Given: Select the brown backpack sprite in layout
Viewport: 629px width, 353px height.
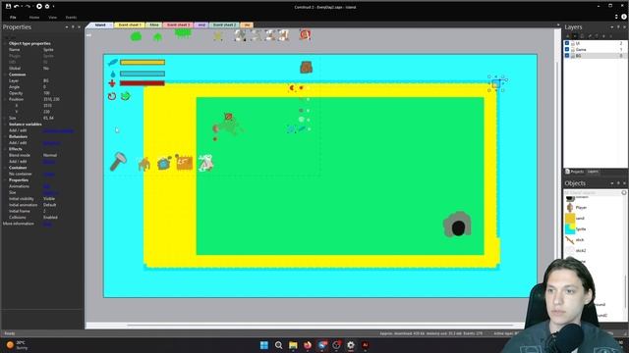Looking at the screenshot, I should click(306, 68).
